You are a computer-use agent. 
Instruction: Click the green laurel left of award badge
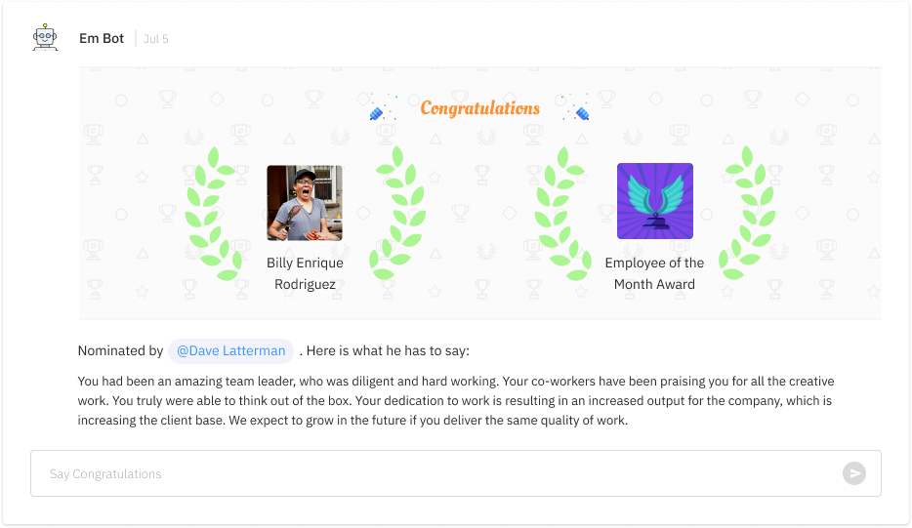pyautogui.click(x=563, y=214)
